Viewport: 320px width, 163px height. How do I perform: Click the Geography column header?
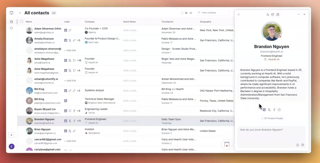205,22
